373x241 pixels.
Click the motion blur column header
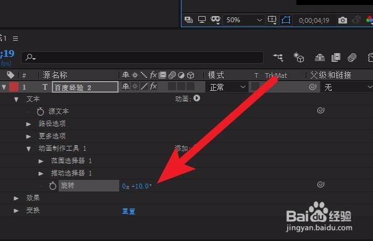172,75
